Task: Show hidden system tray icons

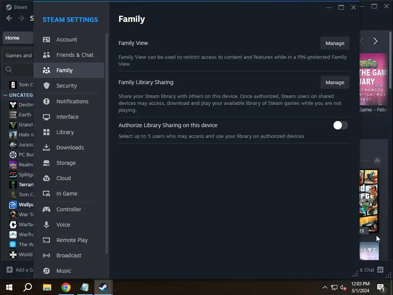Action: click(x=325, y=287)
